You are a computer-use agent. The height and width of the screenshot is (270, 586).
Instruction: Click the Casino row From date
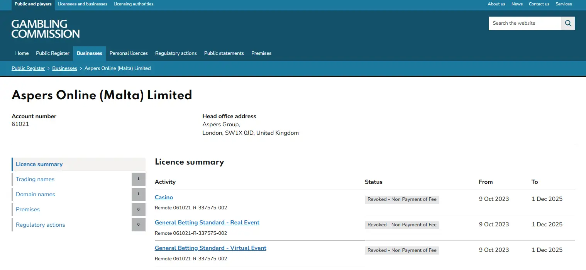494,199
